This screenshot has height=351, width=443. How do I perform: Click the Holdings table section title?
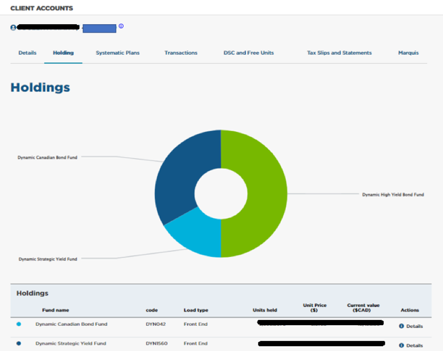pos(32,293)
